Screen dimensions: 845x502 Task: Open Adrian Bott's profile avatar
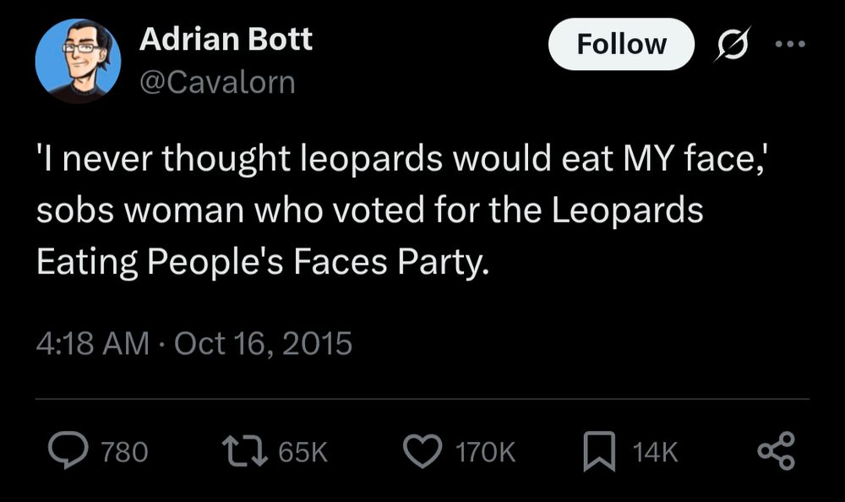click(x=78, y=61)
